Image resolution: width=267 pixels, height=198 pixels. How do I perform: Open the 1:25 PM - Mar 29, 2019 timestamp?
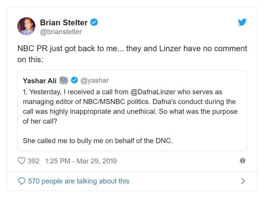click(x=81, y=161)
